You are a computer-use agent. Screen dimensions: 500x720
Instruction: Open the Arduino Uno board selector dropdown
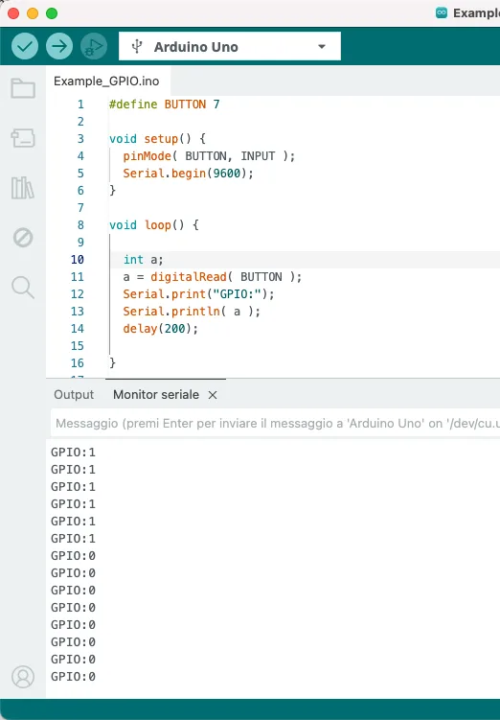[x=229, y=46]
